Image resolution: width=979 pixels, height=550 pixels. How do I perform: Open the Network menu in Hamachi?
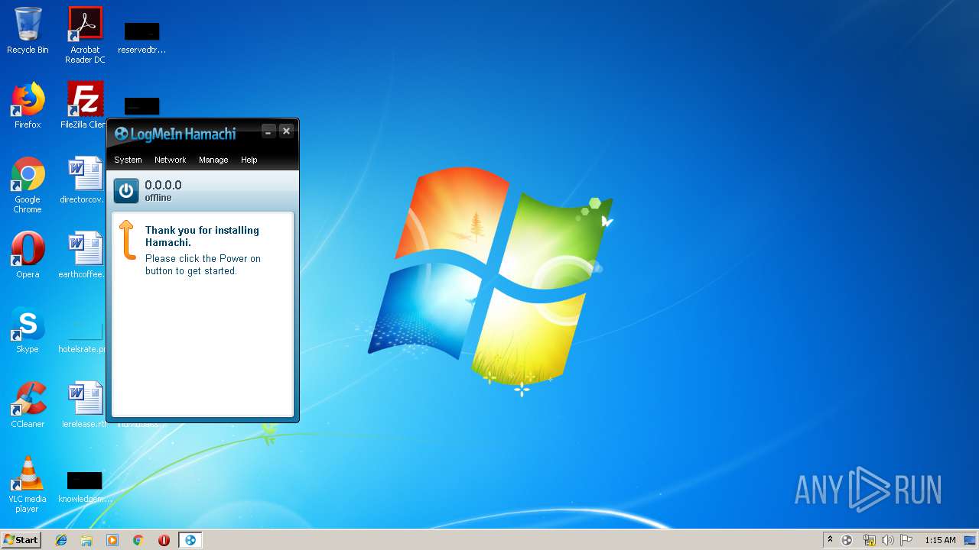[170, 160]
